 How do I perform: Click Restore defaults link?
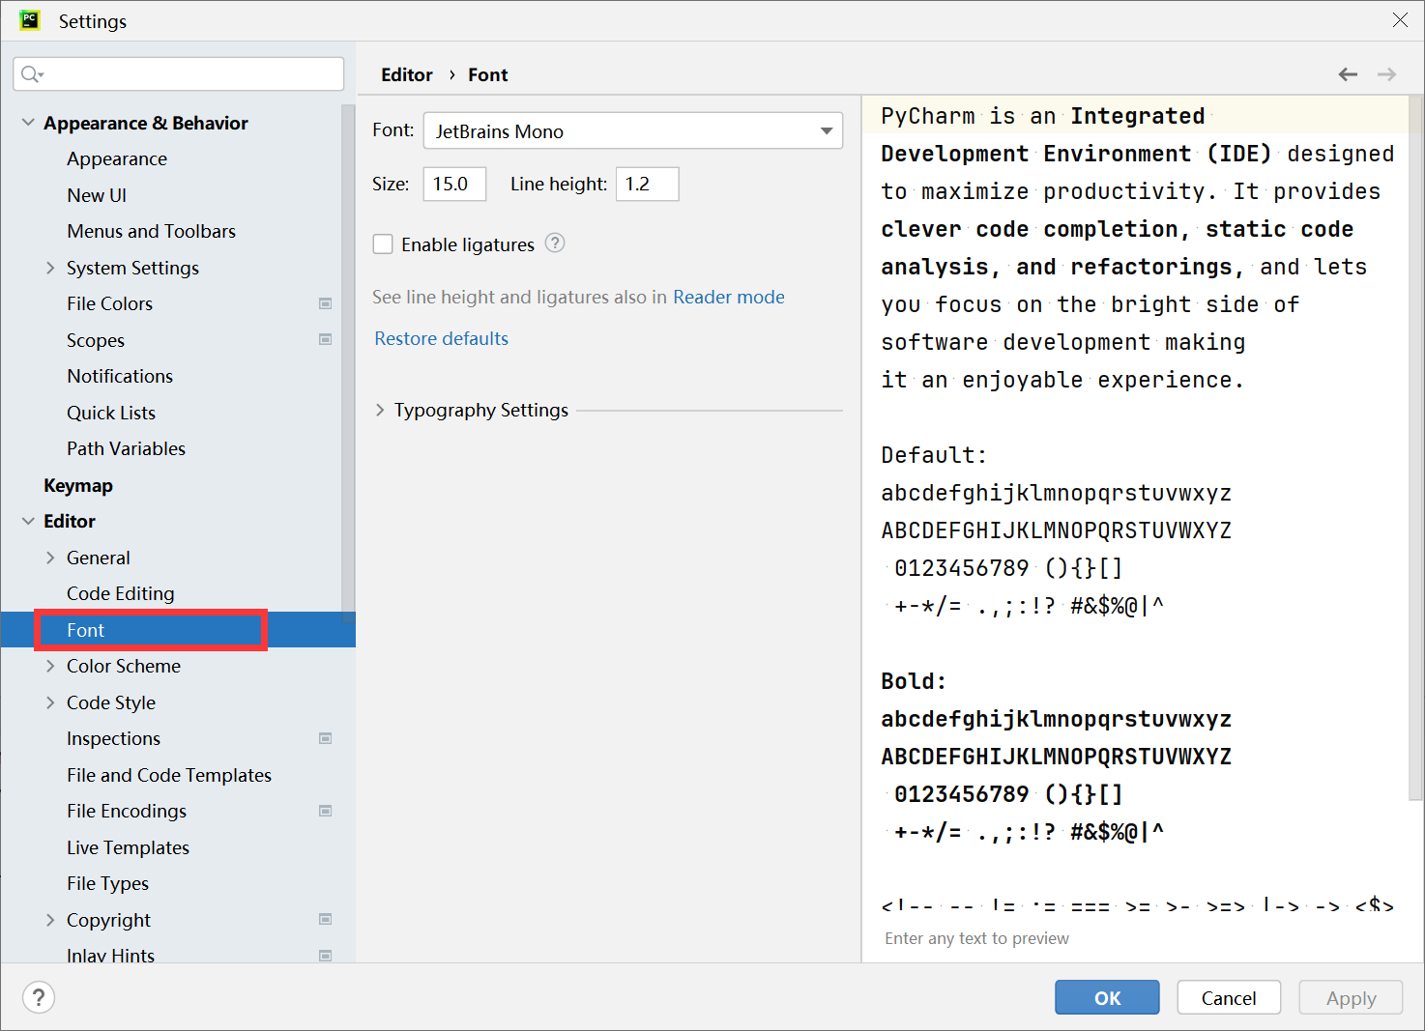[441, 338]
